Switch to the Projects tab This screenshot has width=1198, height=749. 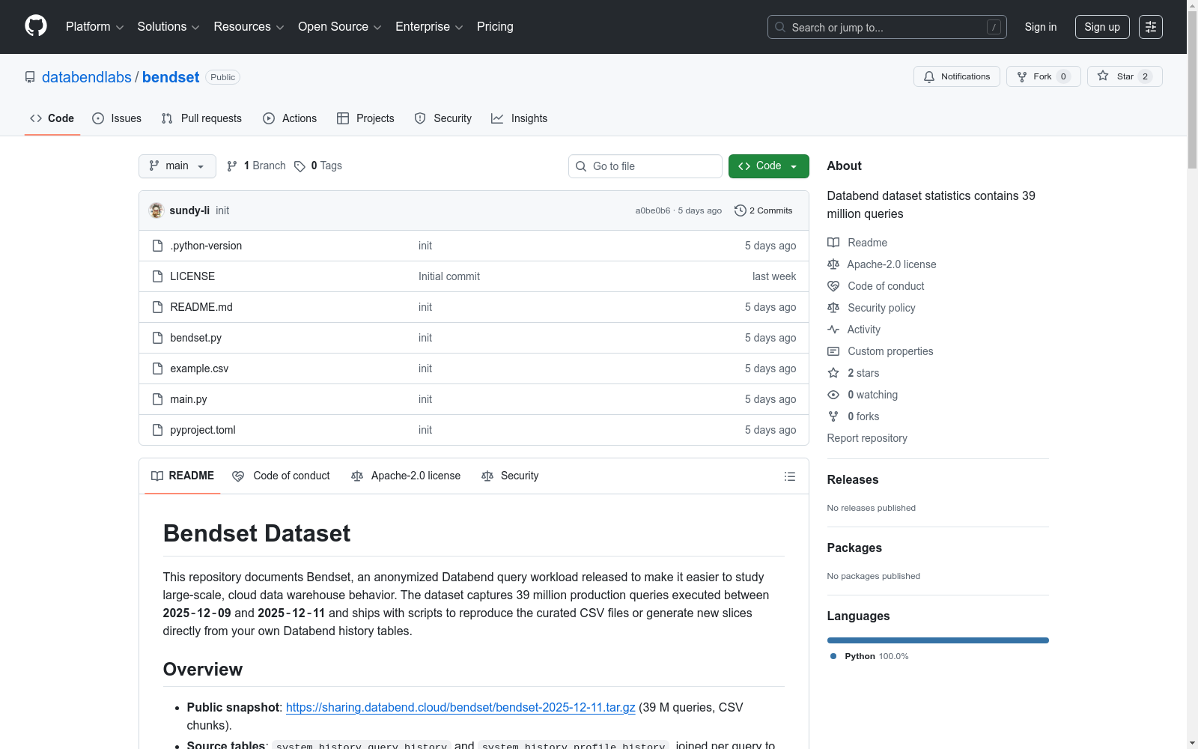[x=365, y=118]
